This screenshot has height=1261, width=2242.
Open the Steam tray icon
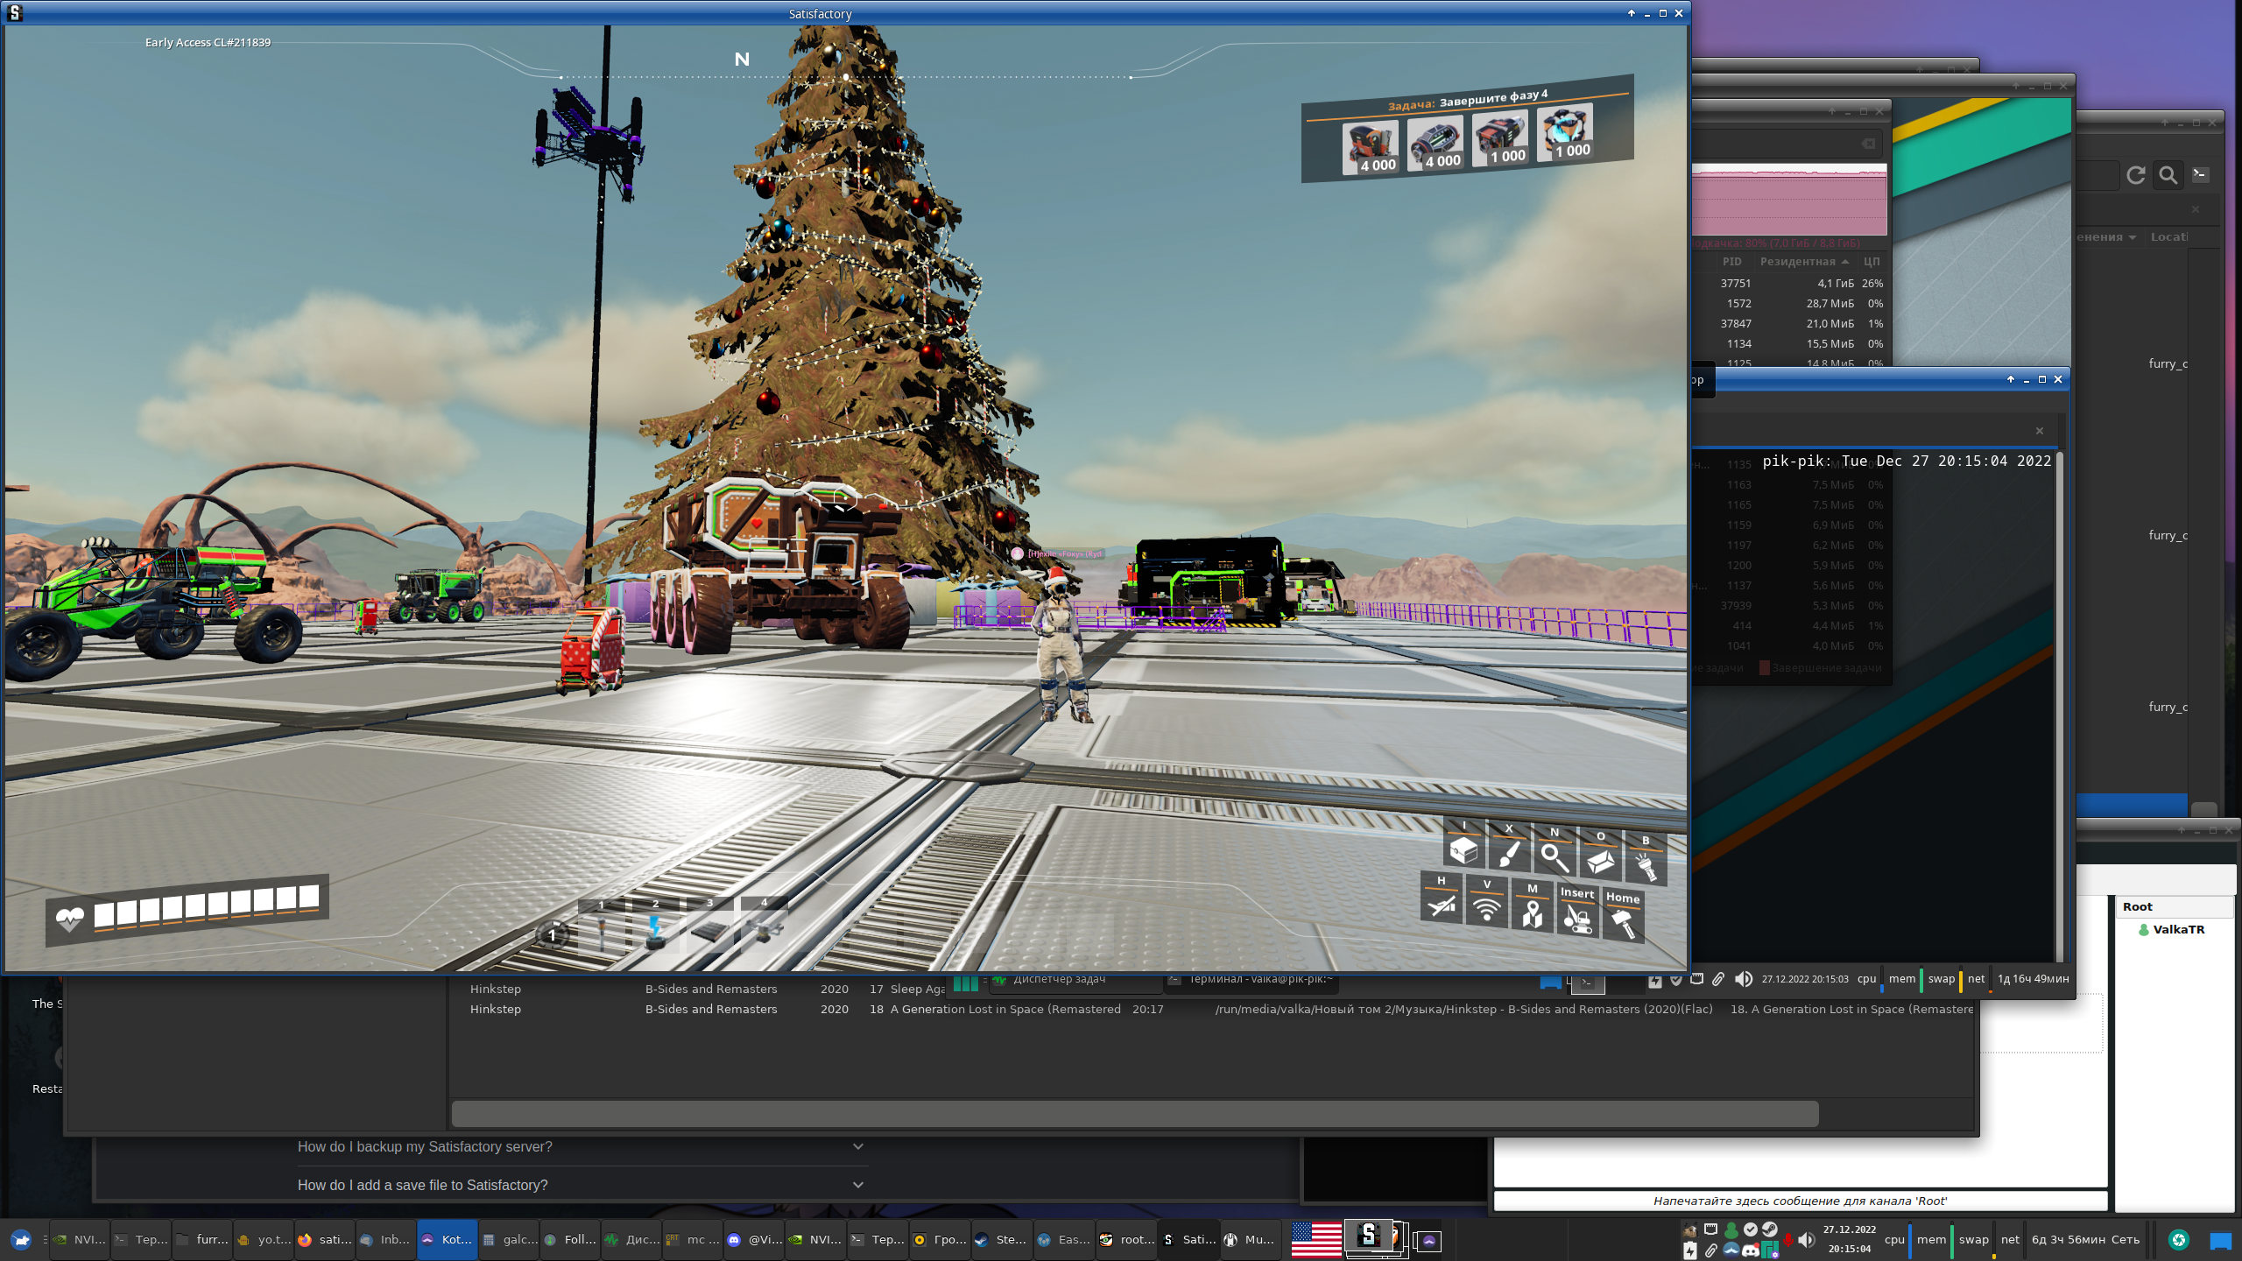(x=1770, y=1229)
